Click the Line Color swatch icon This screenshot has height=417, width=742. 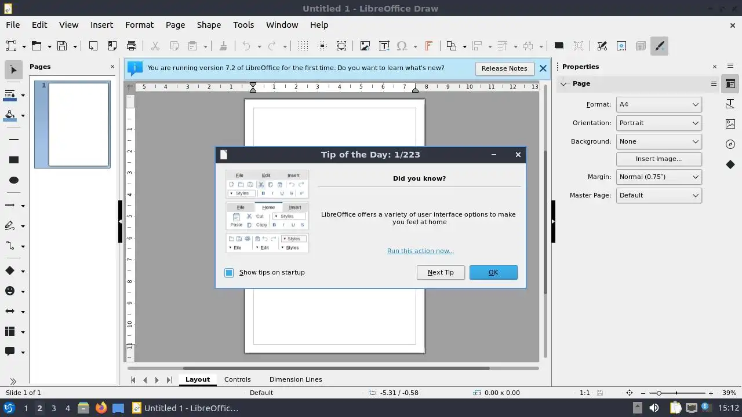[10, 95]
